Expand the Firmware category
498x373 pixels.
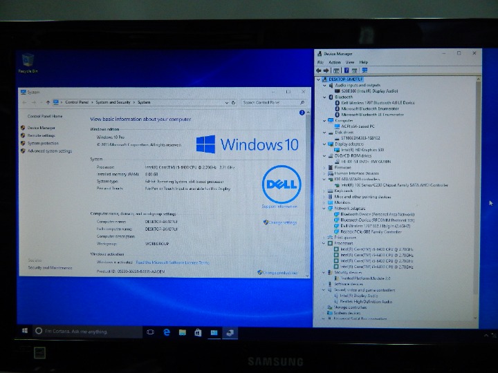324,167
